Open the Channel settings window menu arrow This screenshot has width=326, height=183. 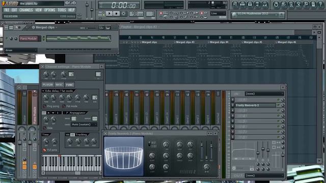point(43,67)
